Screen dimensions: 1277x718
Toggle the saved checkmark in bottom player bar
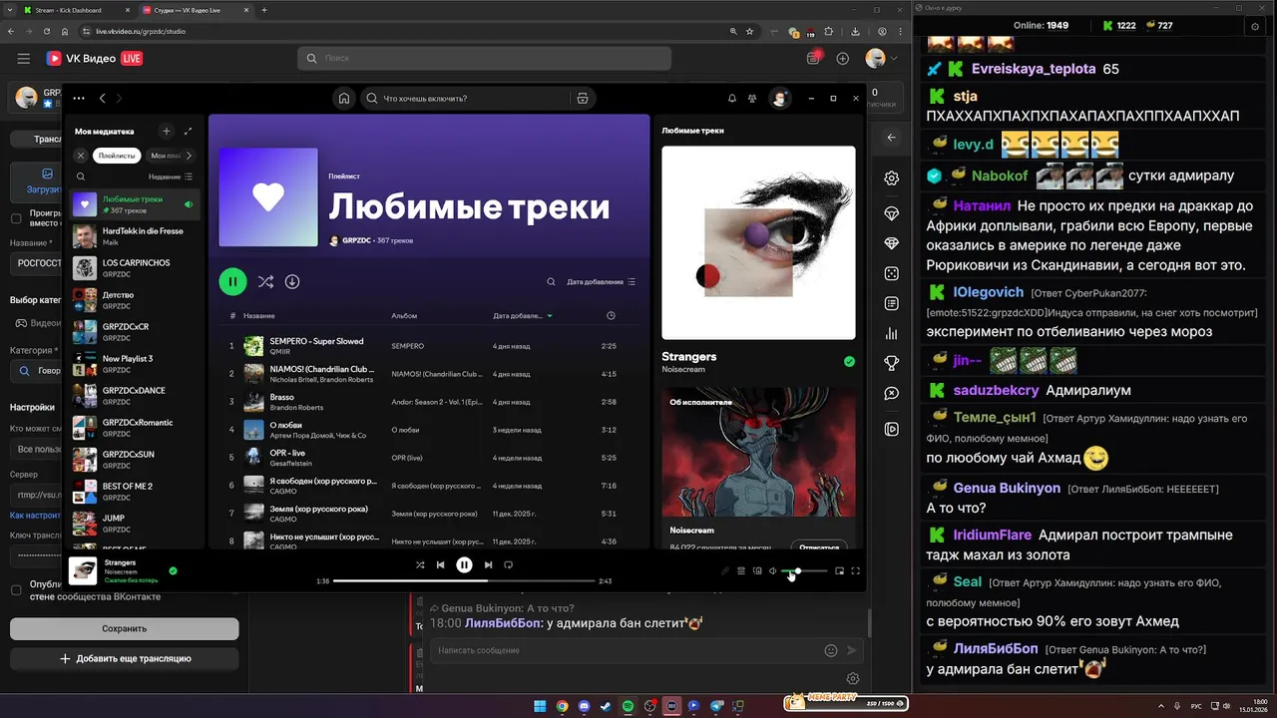(173, 571)
